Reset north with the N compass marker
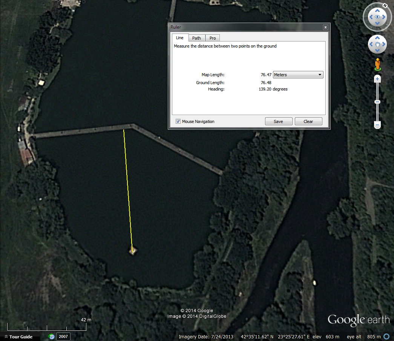 [385, 6]
